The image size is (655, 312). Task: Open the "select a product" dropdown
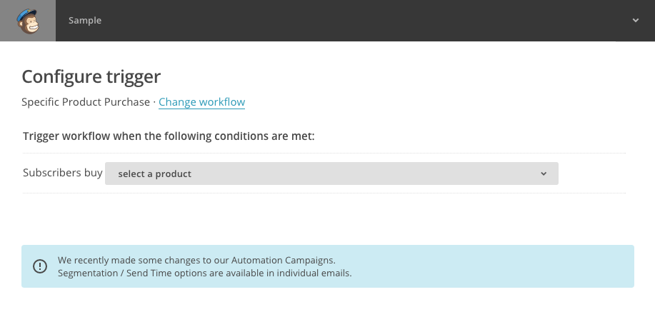pos(321,173)
